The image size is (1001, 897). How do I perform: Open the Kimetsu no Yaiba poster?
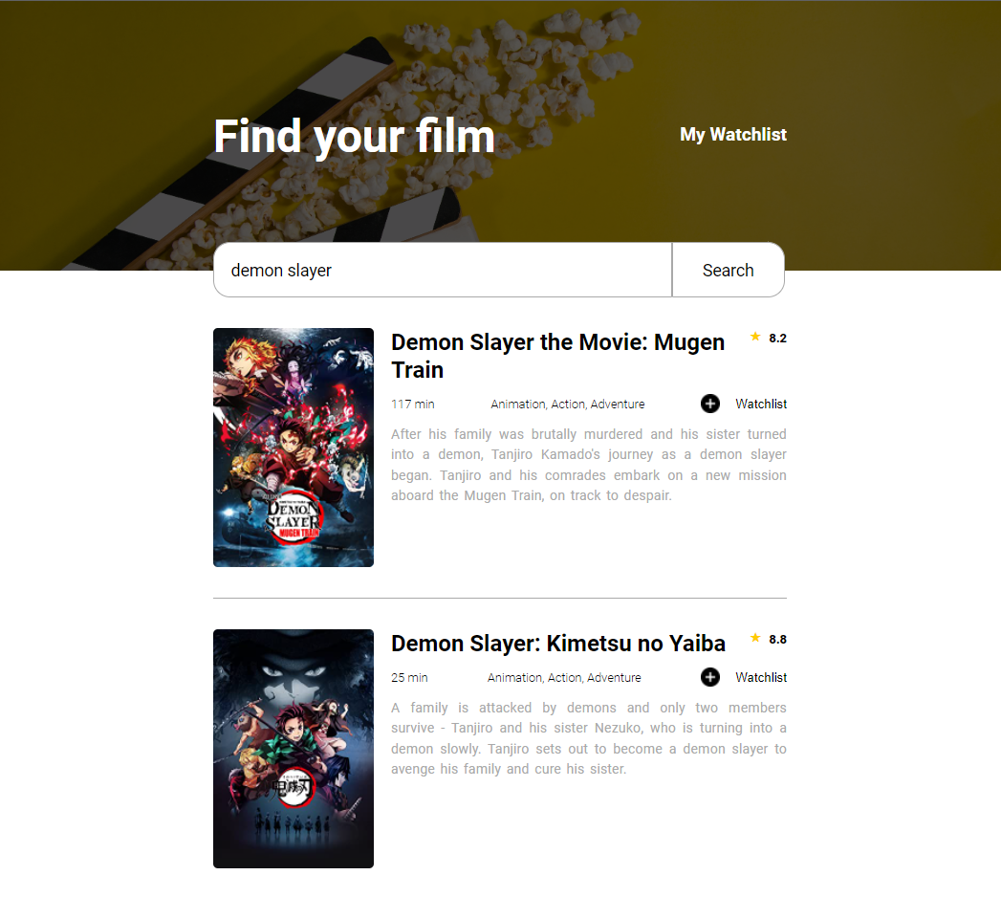[x=294, y=749]
